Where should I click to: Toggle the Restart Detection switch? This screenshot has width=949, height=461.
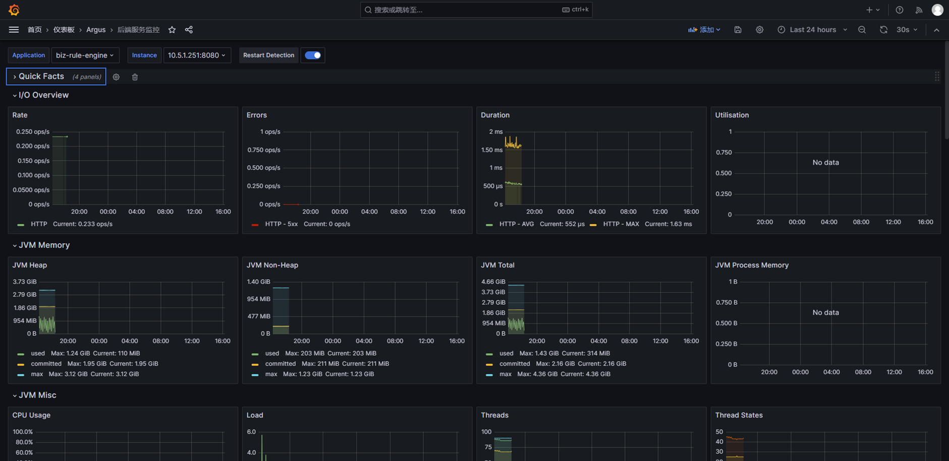[x=313, y=55]
